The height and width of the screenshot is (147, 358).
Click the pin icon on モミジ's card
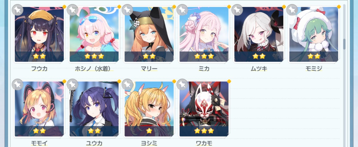tap(292, 10)
